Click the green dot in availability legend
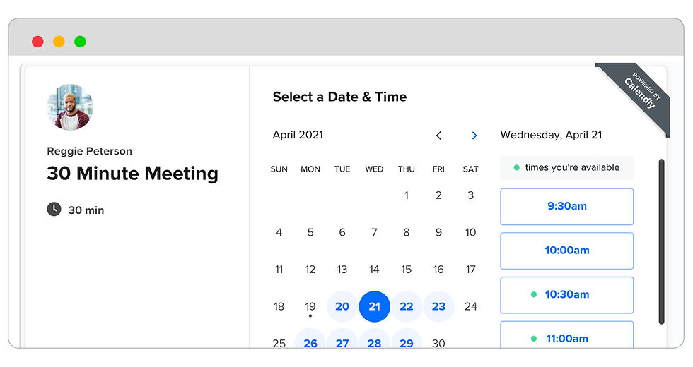 pos(516,168)
